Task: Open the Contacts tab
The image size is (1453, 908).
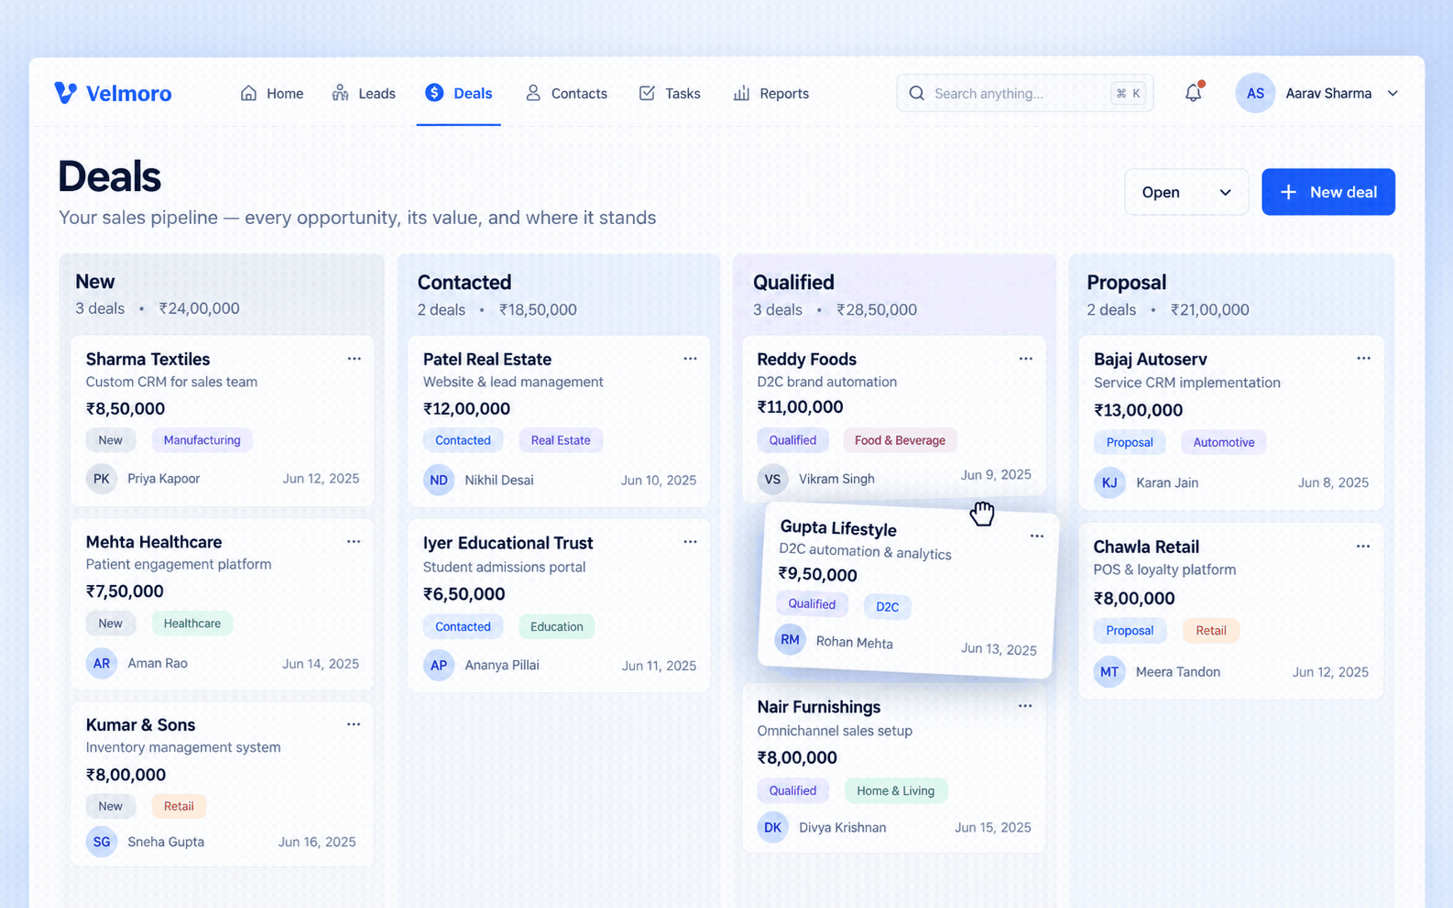Action: (566, 93)
